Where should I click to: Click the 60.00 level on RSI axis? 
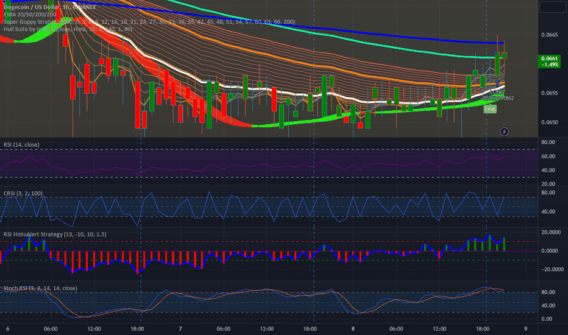click(548, 157)
